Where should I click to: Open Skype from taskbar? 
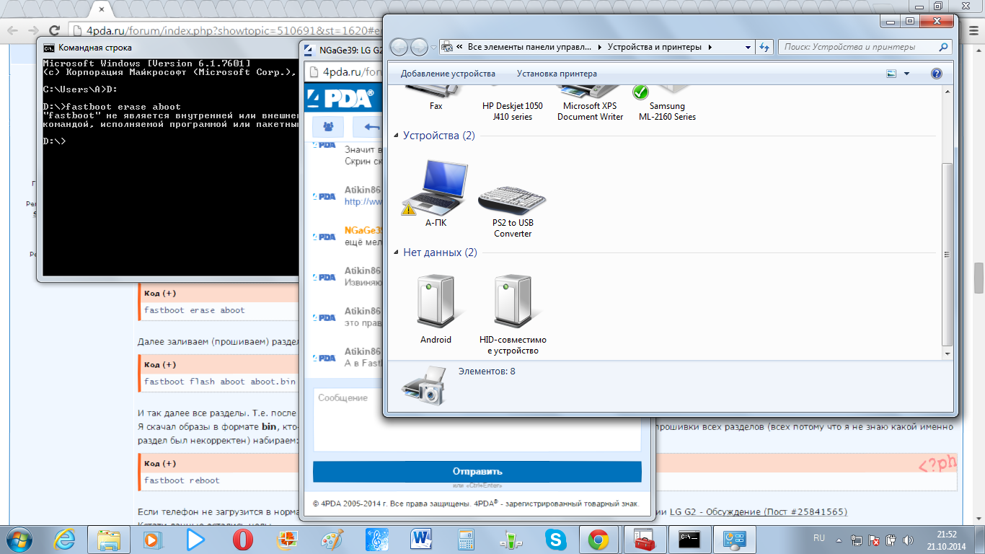click(x=555, y=539)
